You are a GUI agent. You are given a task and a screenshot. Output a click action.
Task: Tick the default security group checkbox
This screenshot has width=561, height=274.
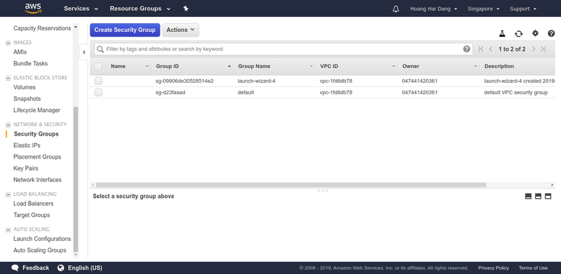pyautogui.click(x=99, y=92)
